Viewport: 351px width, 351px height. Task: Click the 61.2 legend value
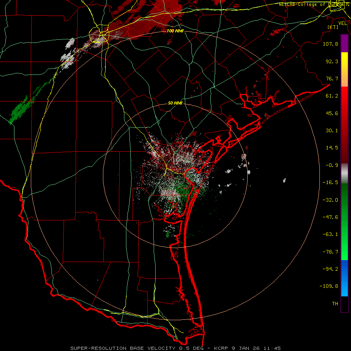332,96
